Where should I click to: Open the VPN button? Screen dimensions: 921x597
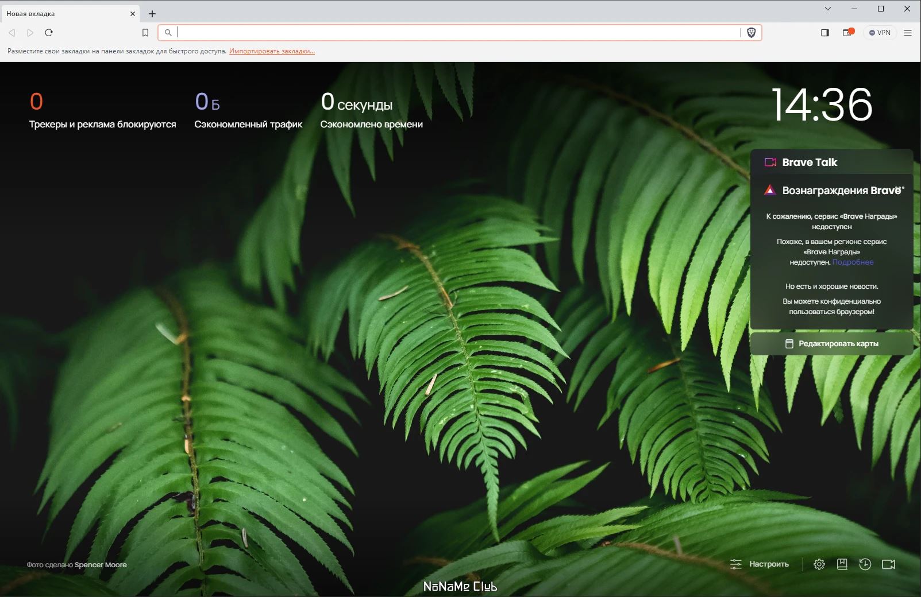click(880, 33)
